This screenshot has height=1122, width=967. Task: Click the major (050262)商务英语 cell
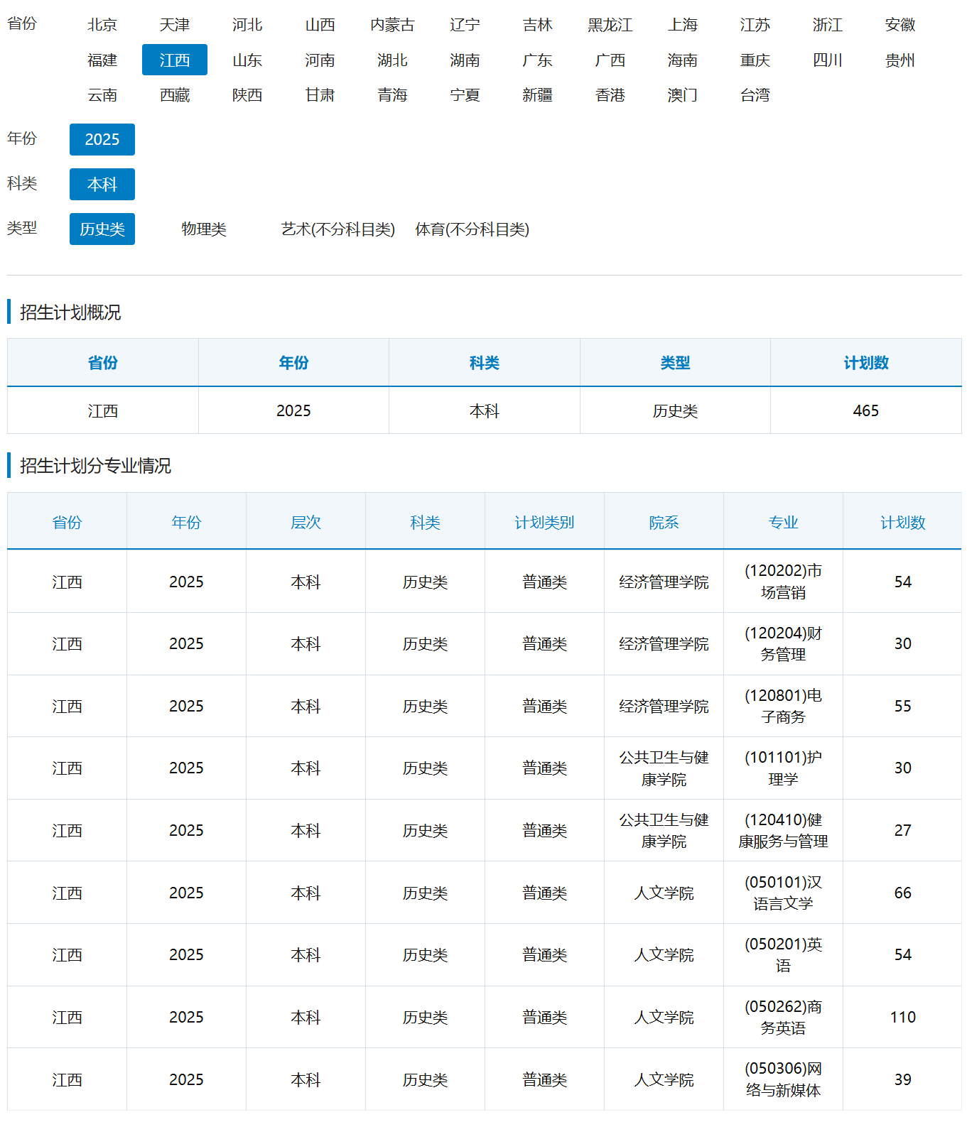point(783,1017)
